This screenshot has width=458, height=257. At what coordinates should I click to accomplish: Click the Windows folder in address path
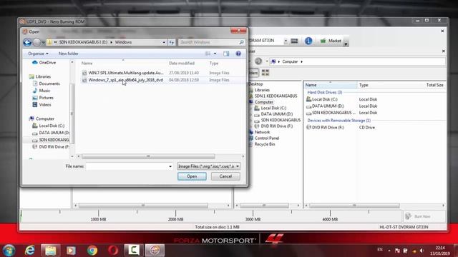tap(123, 42)
